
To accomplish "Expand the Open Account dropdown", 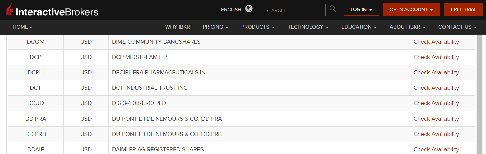I will 411,9.
